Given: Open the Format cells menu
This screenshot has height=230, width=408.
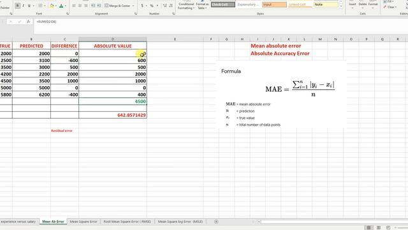Looking at the screenshot, I should click(372, 5).
